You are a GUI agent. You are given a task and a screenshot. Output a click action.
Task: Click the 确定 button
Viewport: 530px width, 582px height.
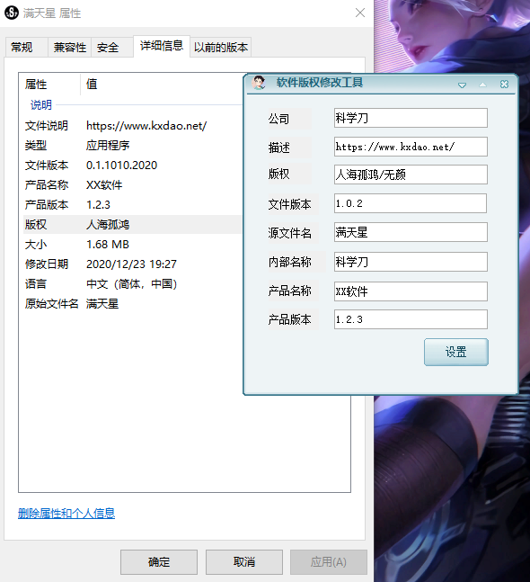point(159,562)
